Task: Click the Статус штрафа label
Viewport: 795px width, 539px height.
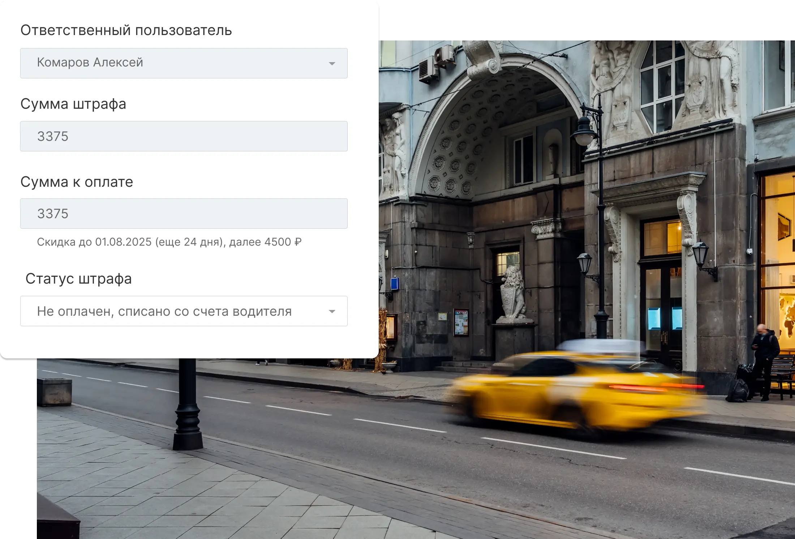Action: [78, 279]
